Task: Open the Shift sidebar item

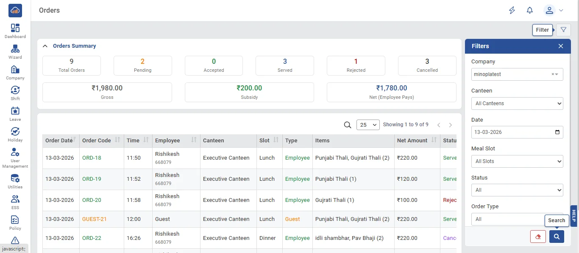Action: click(15, 93)
